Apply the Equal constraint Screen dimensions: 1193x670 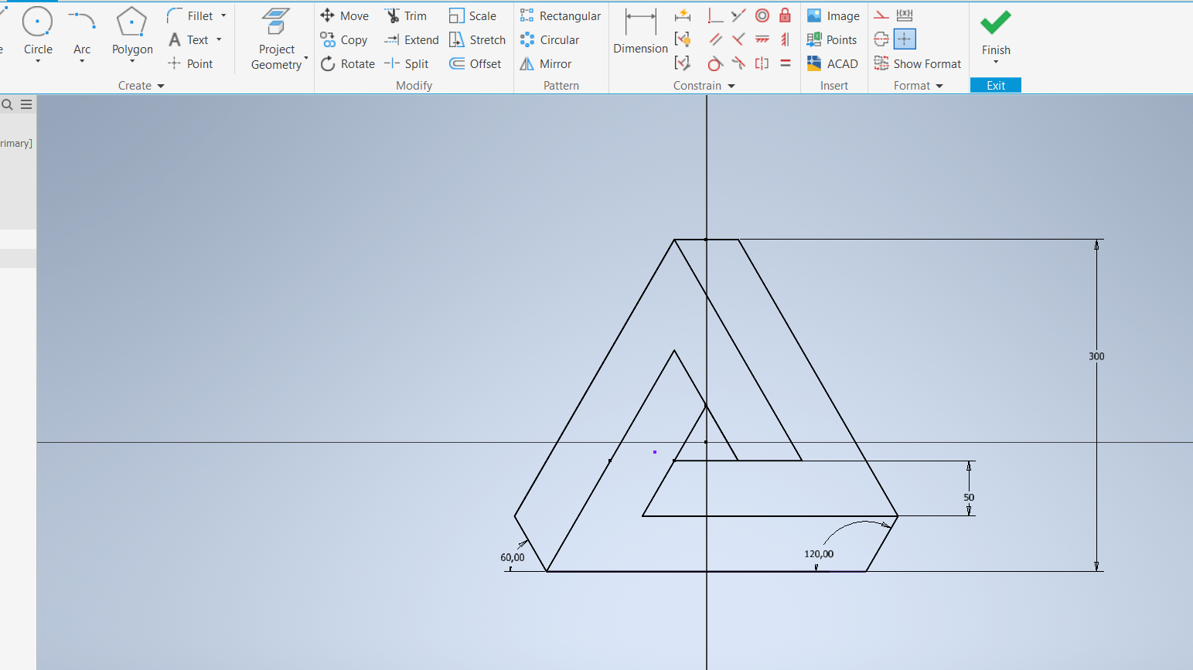pyautogui.click(x=785, y=63)
